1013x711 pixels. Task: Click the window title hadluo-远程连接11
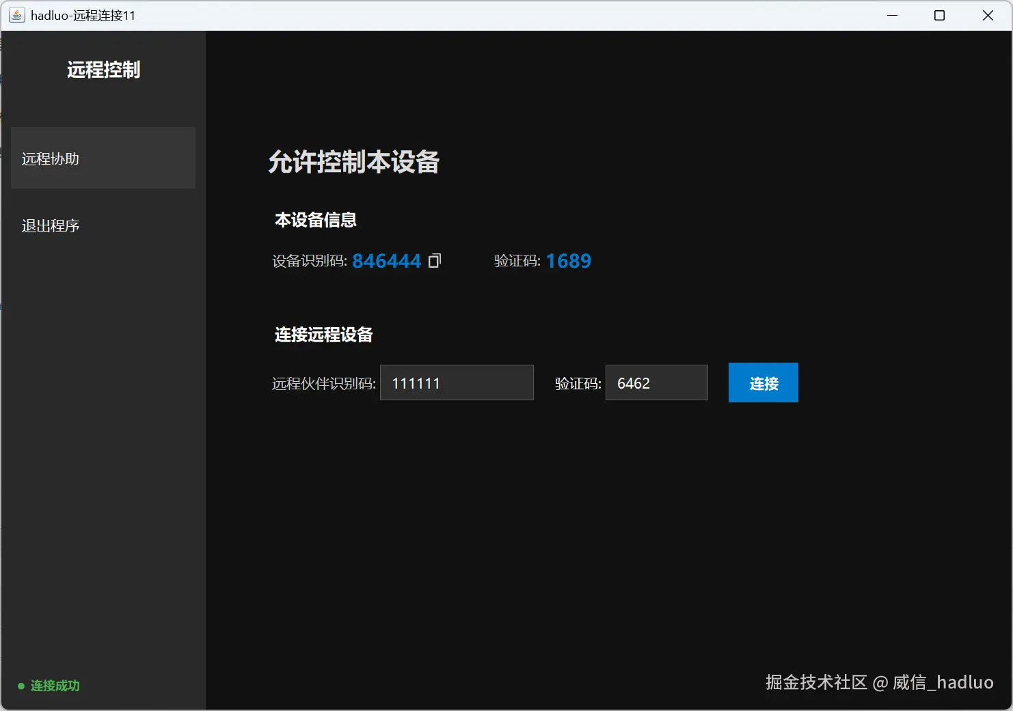(x=83, y=15)
